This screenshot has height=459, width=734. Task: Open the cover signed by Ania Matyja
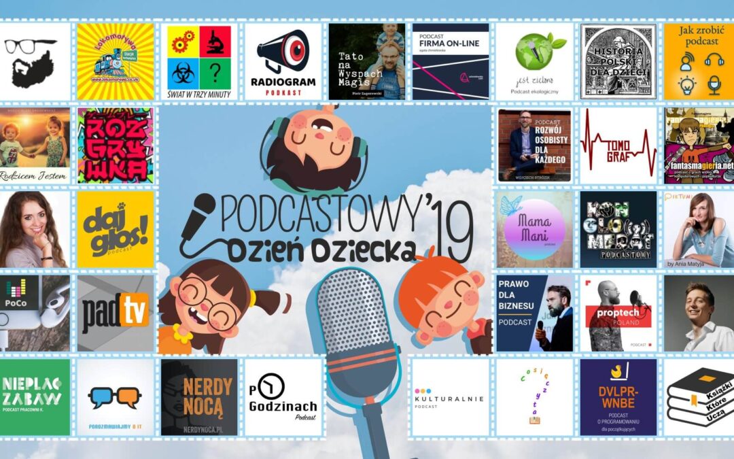coord(699,229)
